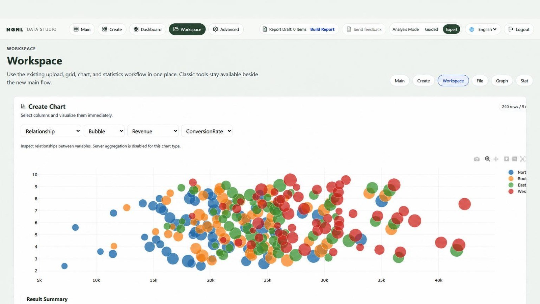Click the chart zoom out minus icon
The height and width of the screenshot is (304, 540).
click(514, 159)
